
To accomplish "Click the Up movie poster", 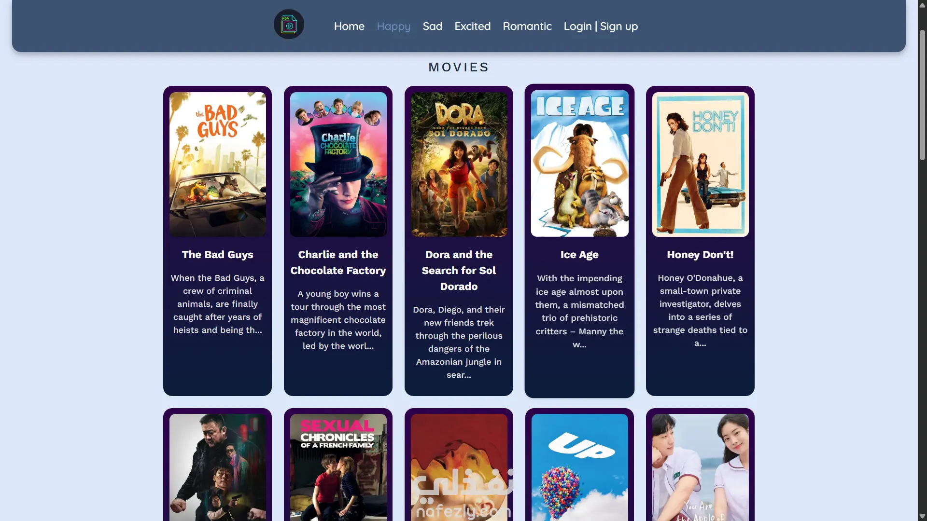I will [x=579, y=467].
